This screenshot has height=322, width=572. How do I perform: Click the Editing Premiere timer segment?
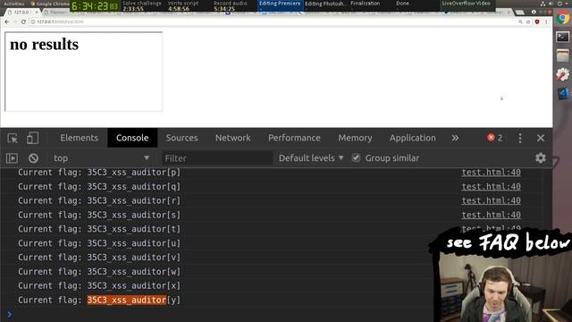click(x=280, y=5)
